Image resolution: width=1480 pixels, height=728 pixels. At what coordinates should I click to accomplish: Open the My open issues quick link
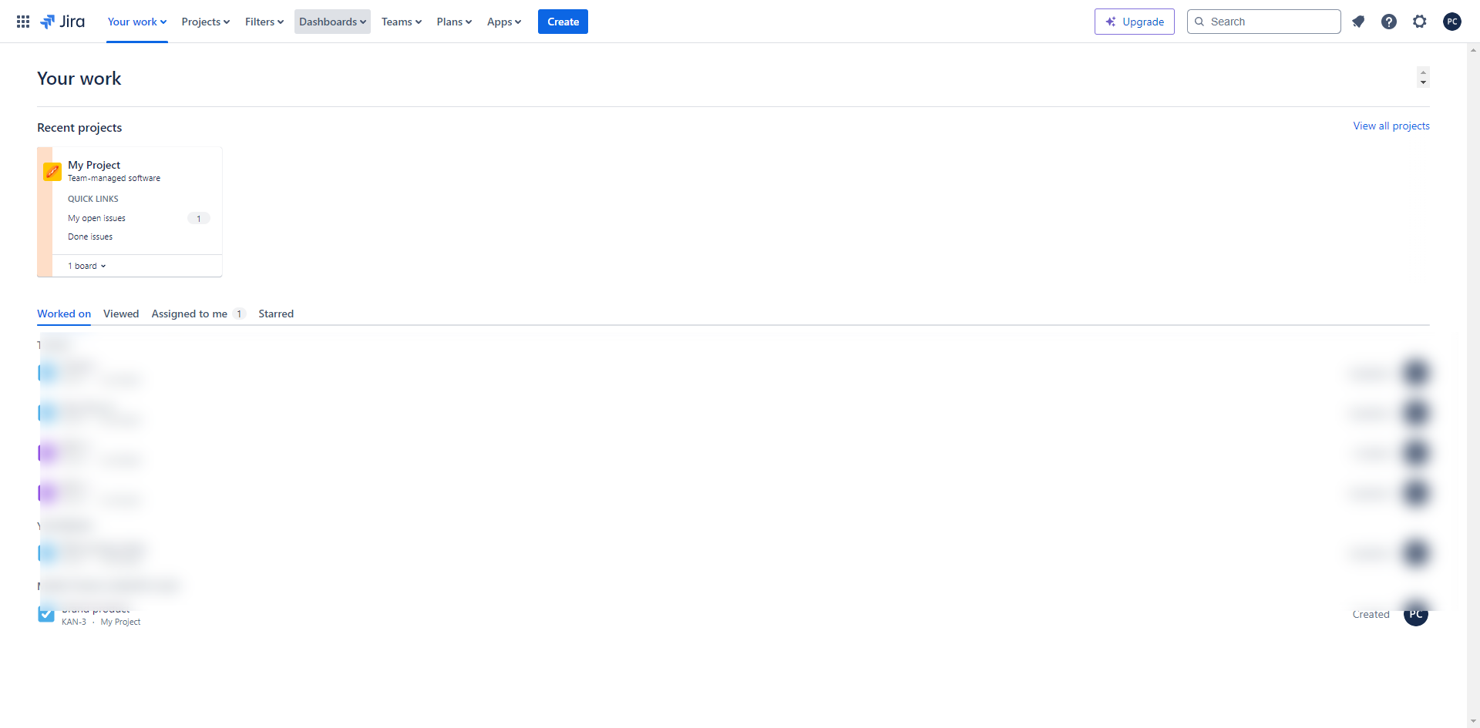pos(96,218)
